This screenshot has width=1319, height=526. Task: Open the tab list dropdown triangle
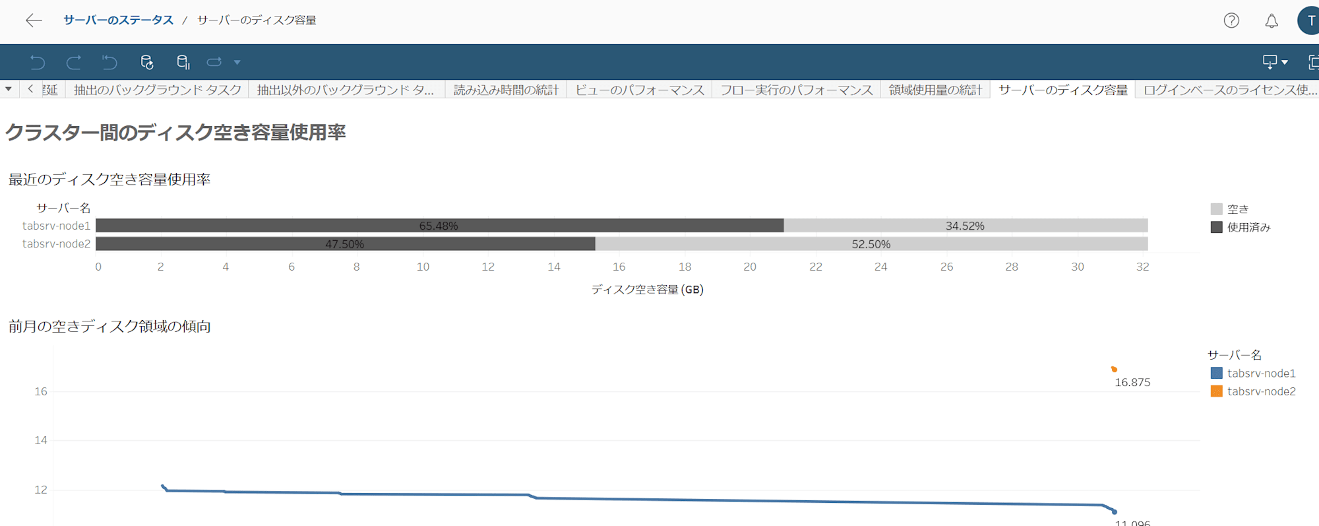[x=9, y=89]
